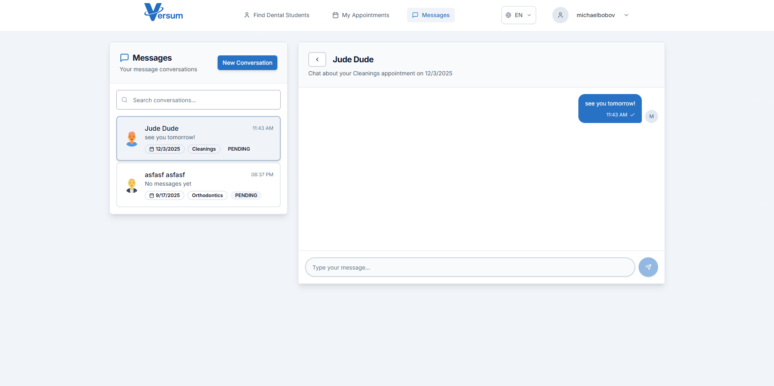The height and width of the screenshot is (386, 774).
Task: Click the 9/17/2025 date badge
Action: point(164,195)
